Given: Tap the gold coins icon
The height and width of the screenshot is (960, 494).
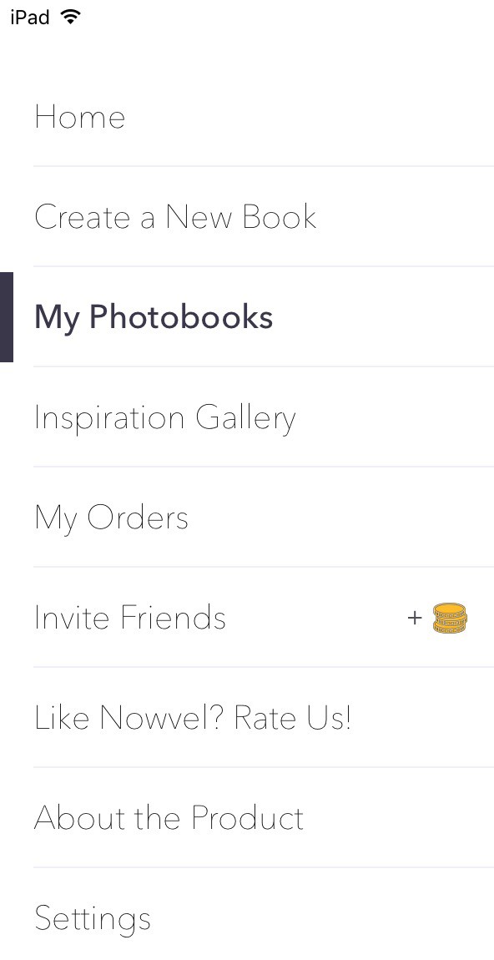Looking at the screenshot, I should pos(449,618).
